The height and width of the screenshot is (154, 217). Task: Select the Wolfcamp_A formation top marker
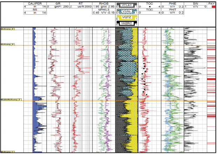coord(8,29)
